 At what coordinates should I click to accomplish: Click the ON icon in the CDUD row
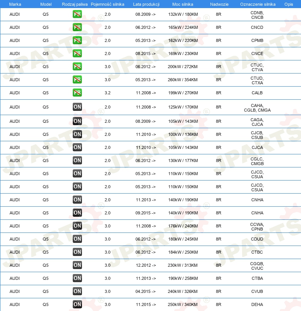click(77, 239)
